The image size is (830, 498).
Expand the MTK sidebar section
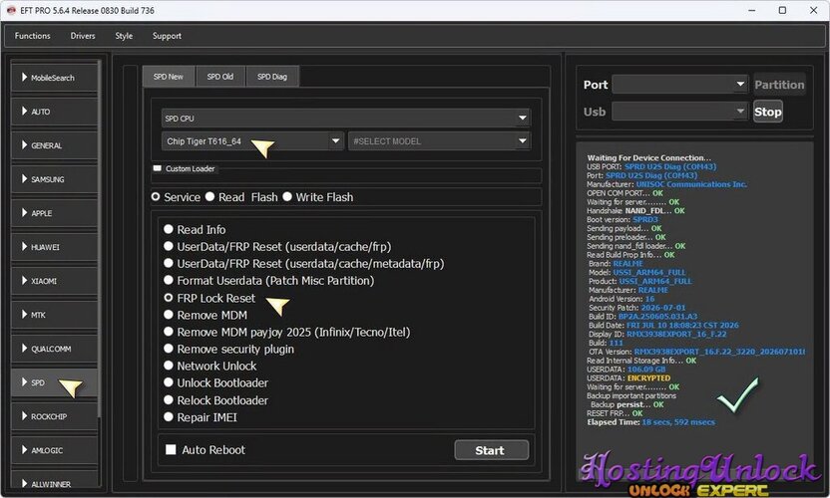55,315
